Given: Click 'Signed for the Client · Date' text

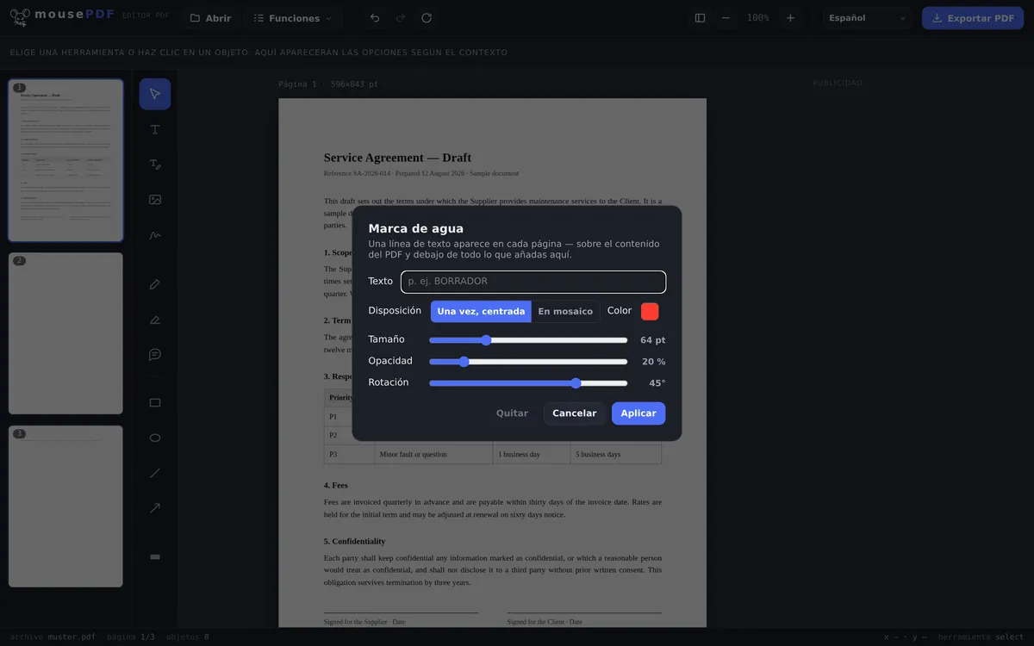Looking at the screenshot, I should [545, 621].
